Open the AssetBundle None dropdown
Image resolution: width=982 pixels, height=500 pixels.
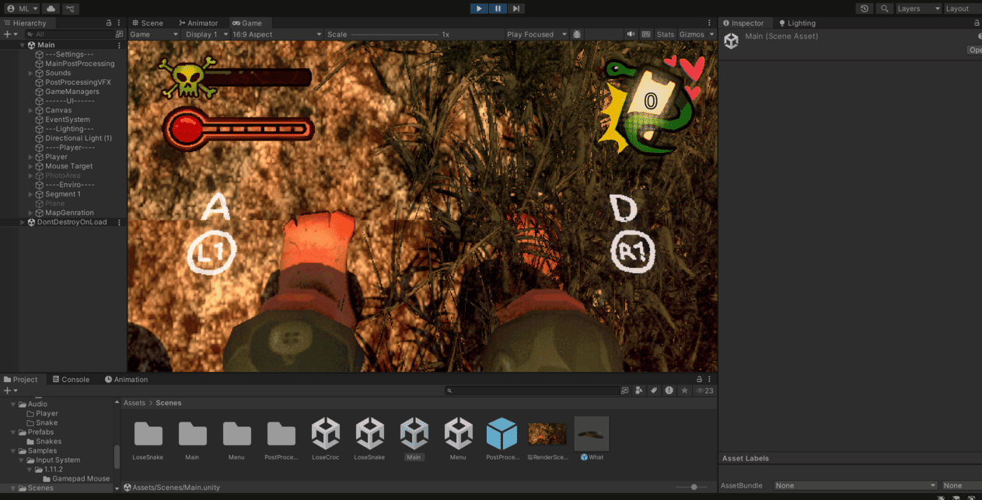855,485
